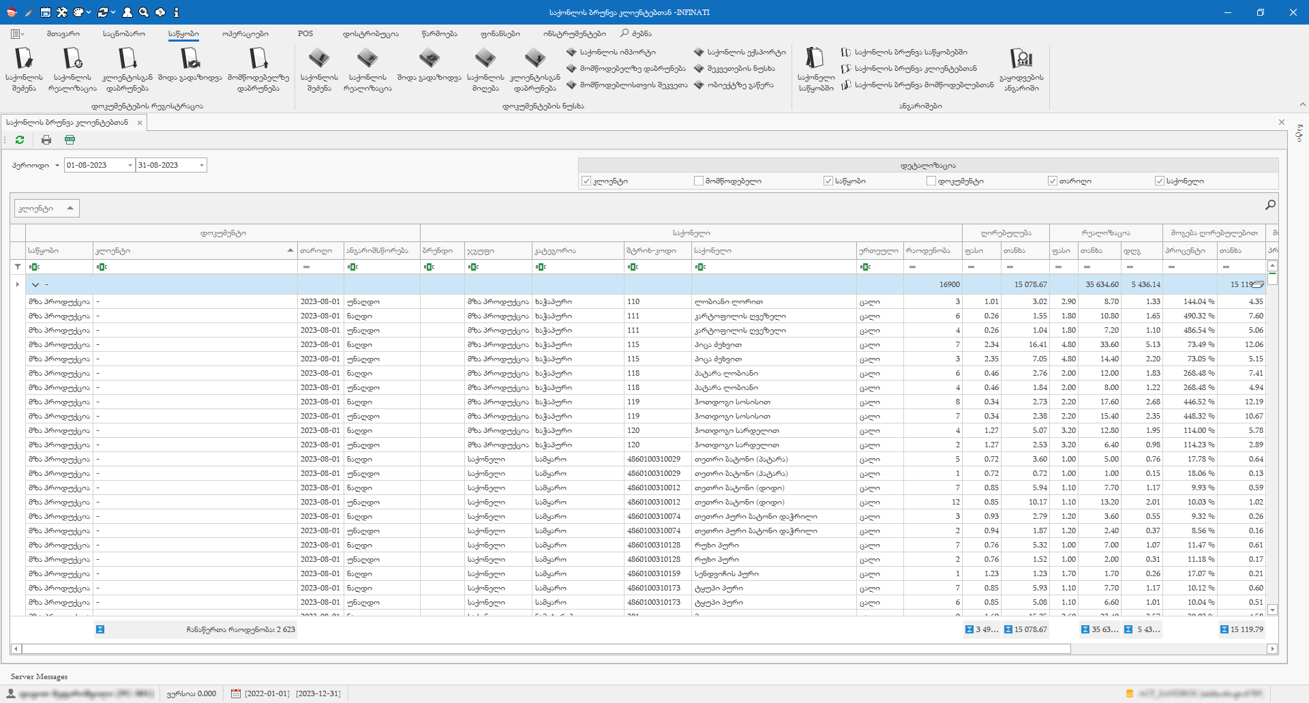
Task: Open the 31-08-2023 end date dropdown
Action: click(x=202, y=165)
